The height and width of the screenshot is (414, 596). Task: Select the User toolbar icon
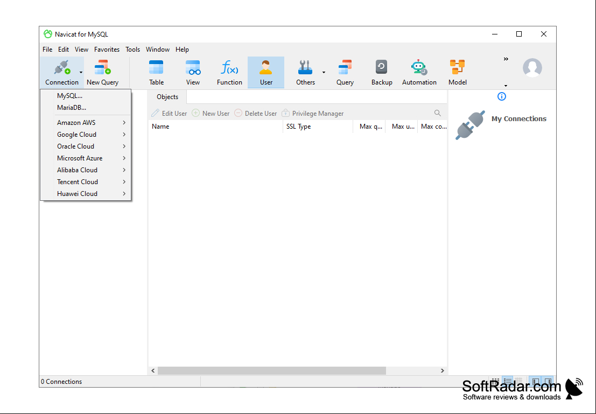(x=266, y=72)
